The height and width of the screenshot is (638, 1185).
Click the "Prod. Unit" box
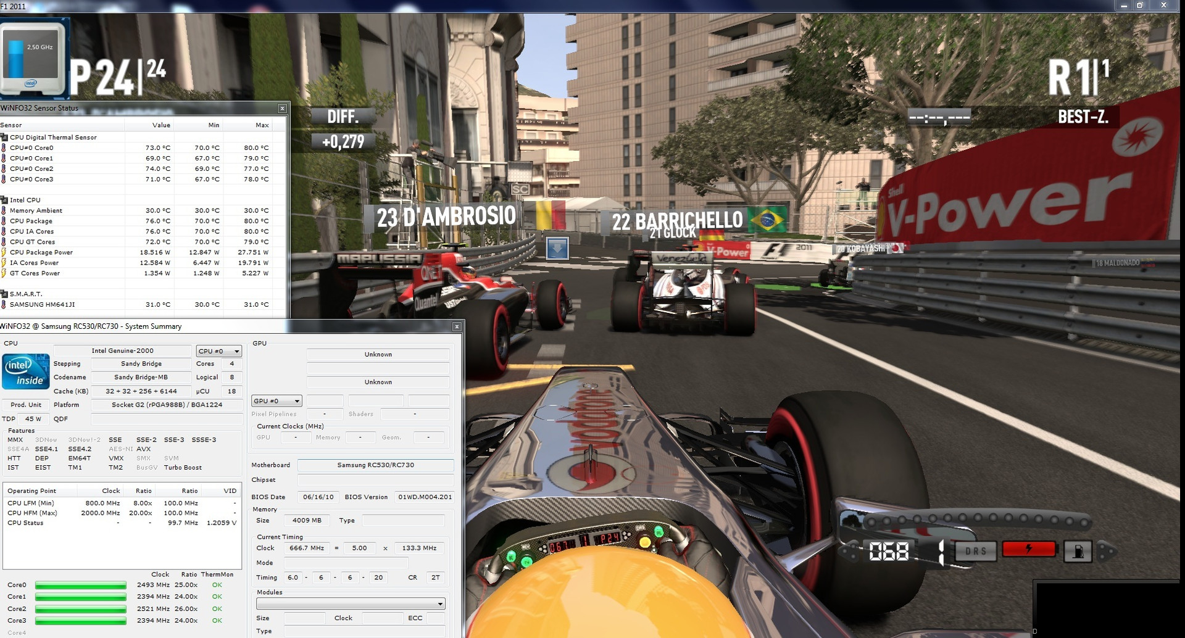[26, 405]
